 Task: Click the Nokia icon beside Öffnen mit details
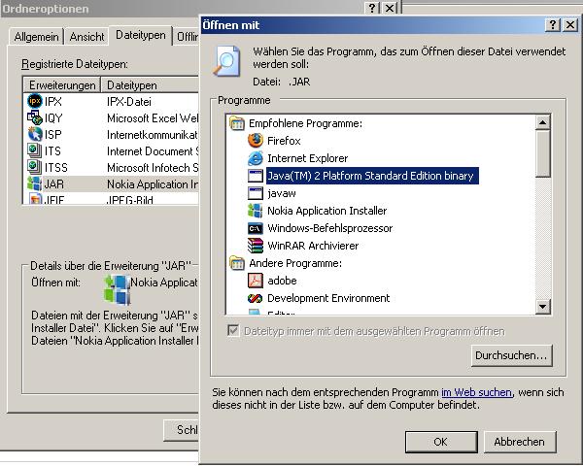click(x=118, y=290)
